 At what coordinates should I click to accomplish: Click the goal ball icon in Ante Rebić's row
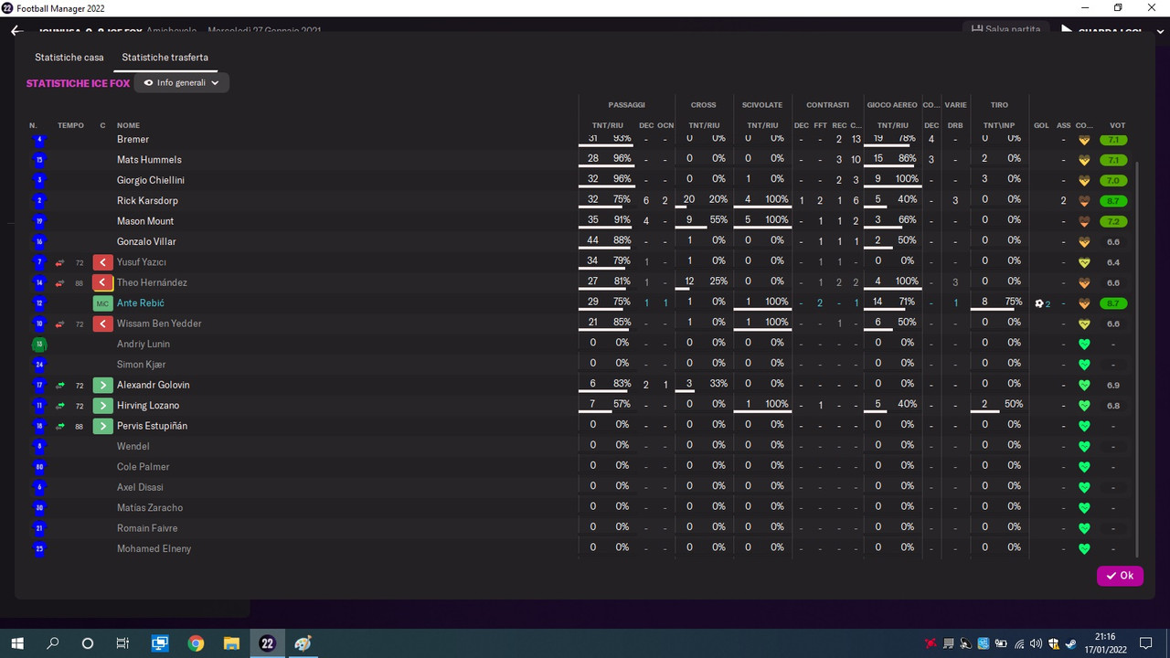click(x=1039, y=303)
